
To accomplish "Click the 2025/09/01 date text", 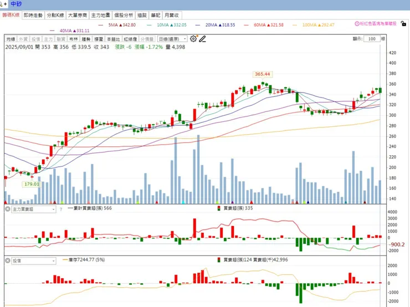I will [19, 47].
